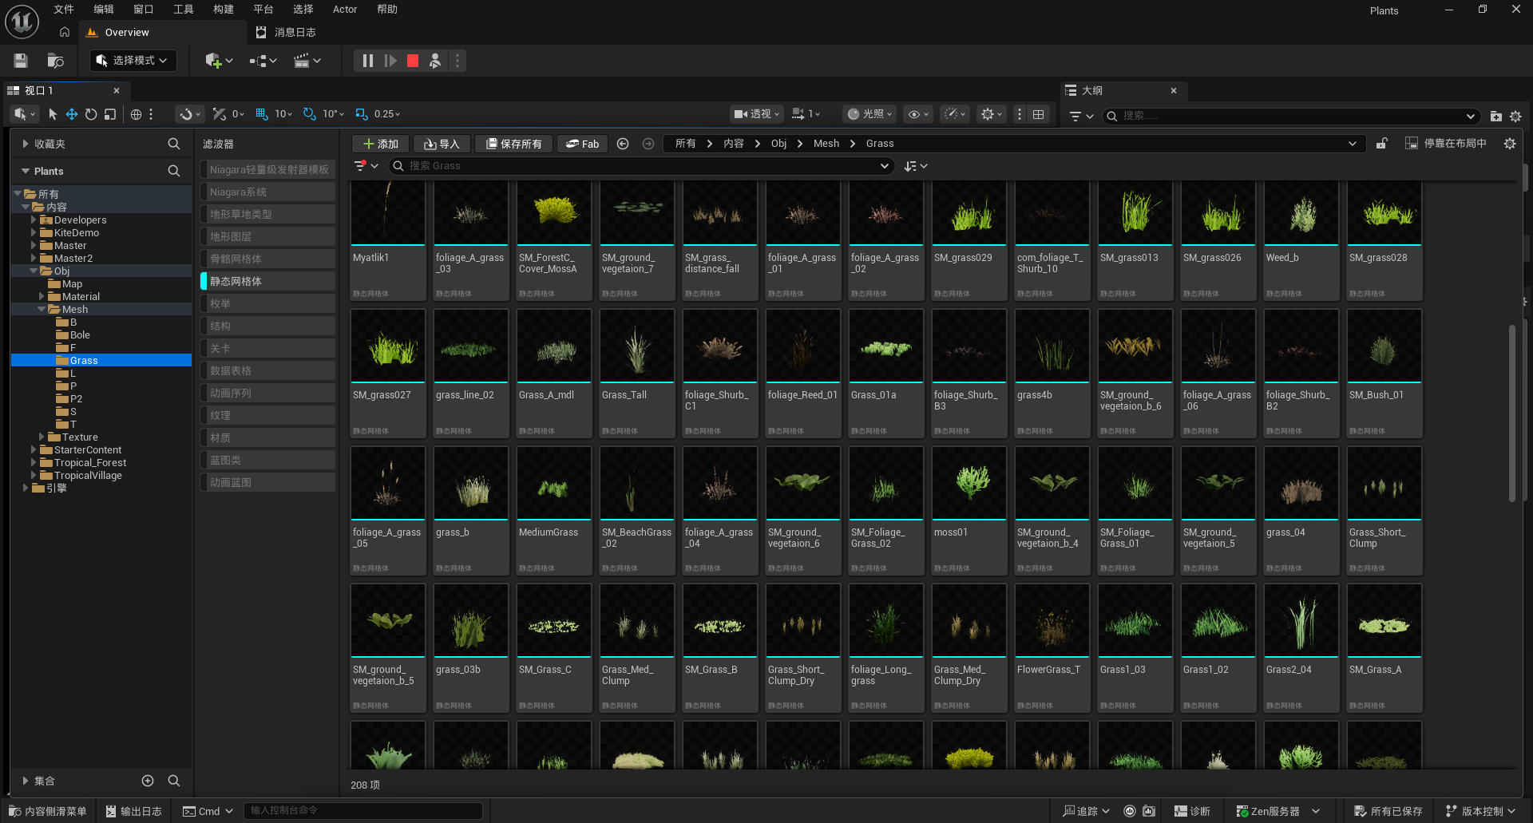This screenshot has height=823, width=1533.
Task: Expand the Texture folder in tree
Action: pyautogui.click(x=42, y=437)
